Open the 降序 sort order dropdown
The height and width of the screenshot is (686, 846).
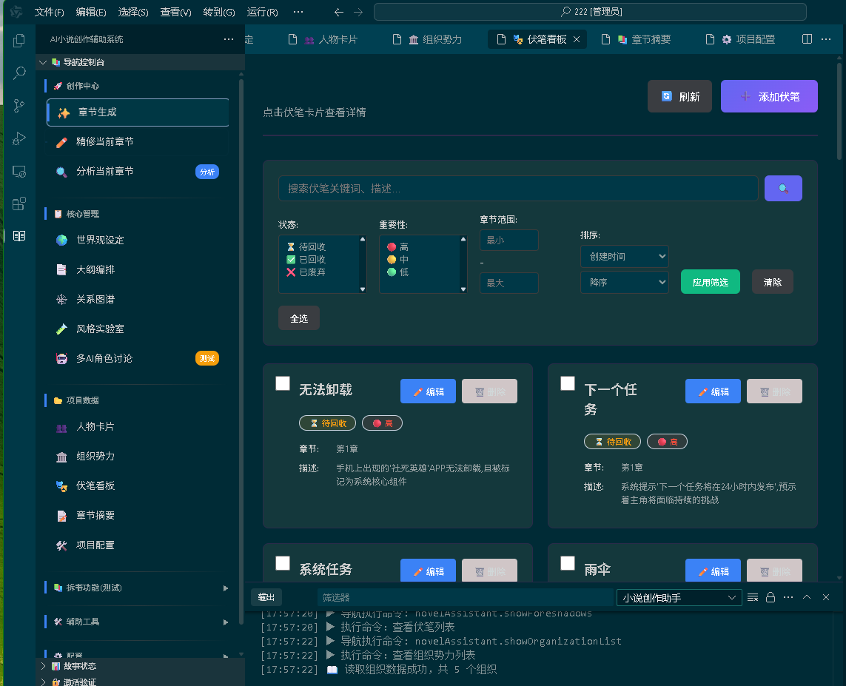(624, 282)
